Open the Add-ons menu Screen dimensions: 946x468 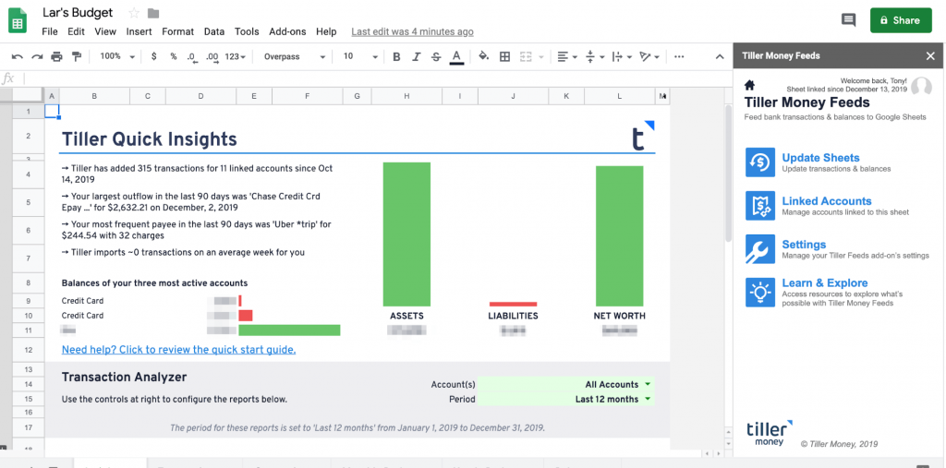tap(287, 31)
